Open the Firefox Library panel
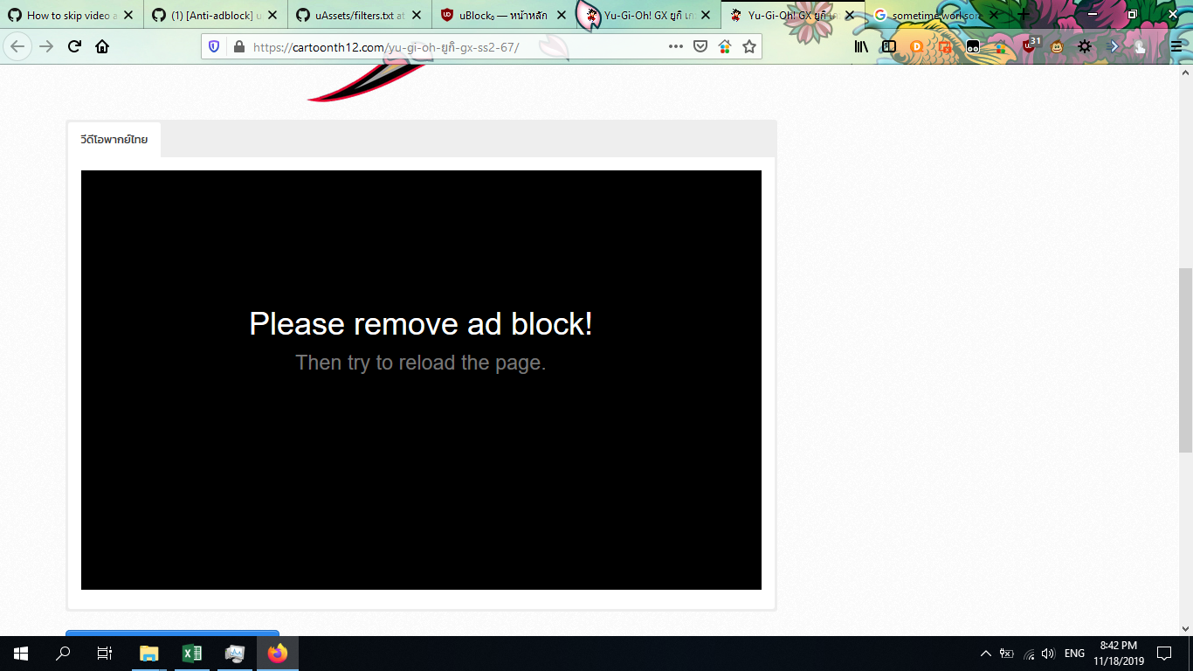This screenshot has height=671, width=1193. pyautogui.click(x=861, y=47)
